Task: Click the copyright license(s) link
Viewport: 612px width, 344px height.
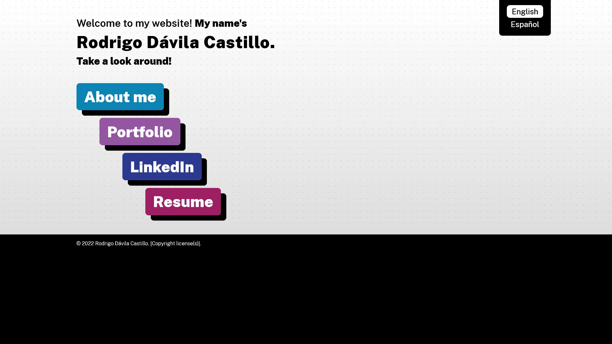Action: tap(175, 243)
